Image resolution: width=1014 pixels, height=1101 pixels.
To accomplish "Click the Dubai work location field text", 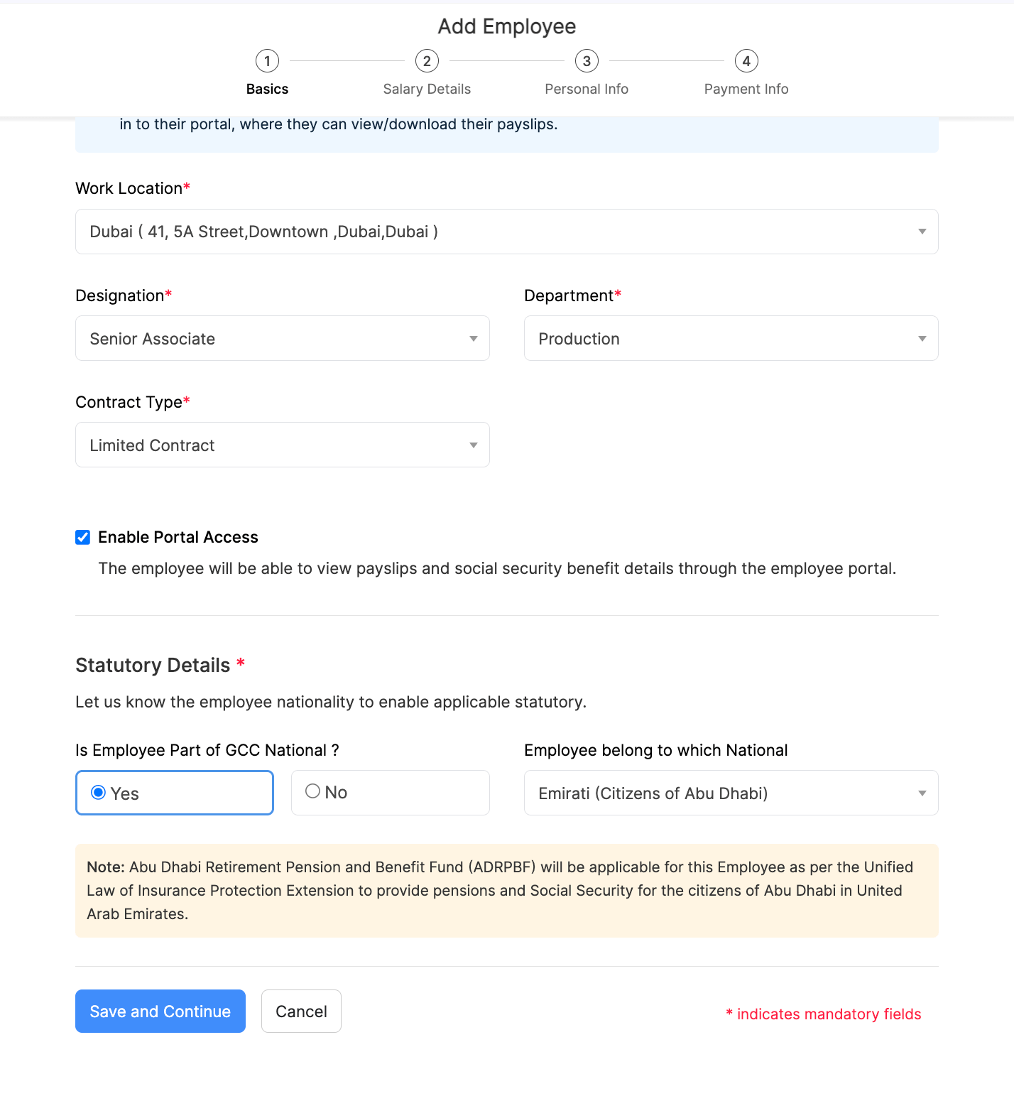I will [x=263, y=232].
